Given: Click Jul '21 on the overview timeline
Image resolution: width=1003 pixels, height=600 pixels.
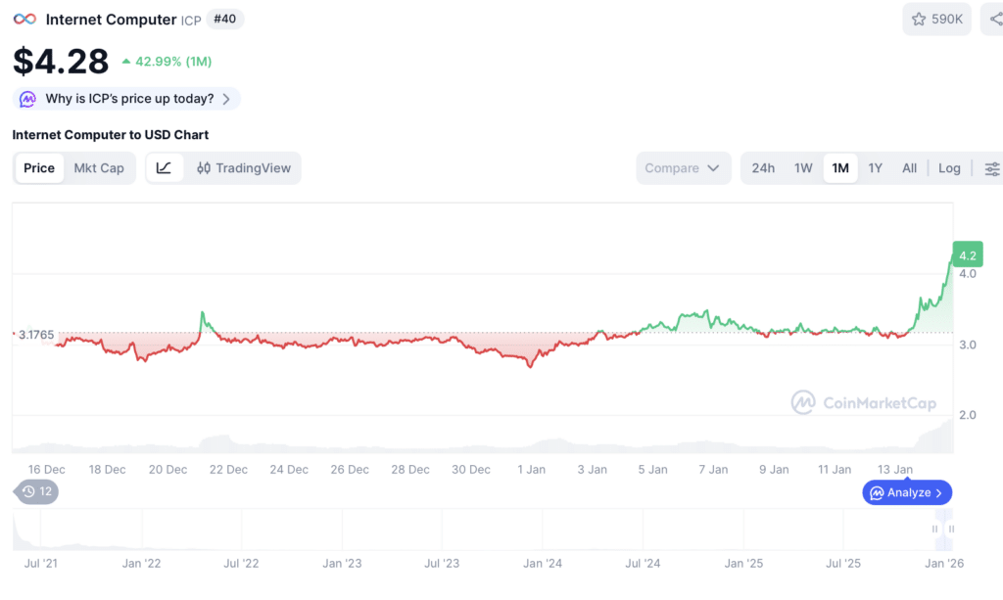Looking at the screenshot, I should click(41, 564).
